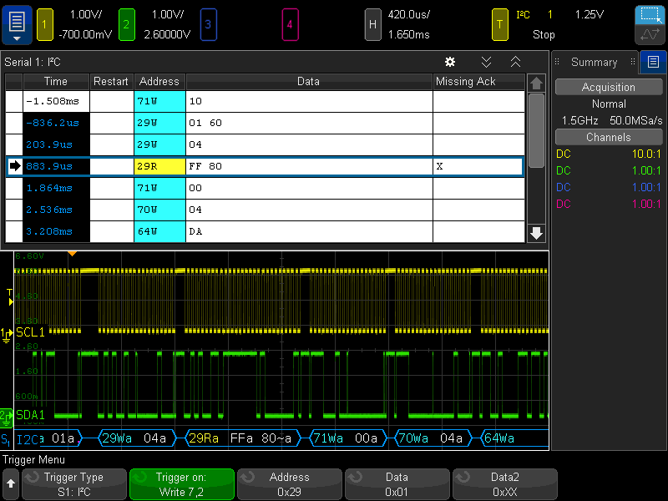Expand the lister using the up chevron
Image resolution: width=668 pixels, height=501 pixels.
515,62
